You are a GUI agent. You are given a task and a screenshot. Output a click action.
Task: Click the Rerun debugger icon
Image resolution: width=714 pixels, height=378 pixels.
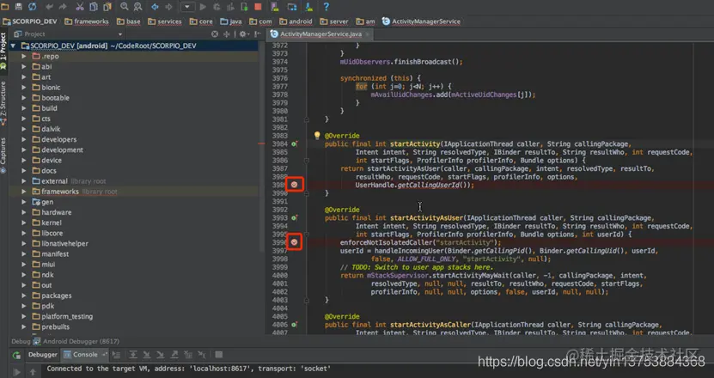click(x=17, y=355)
